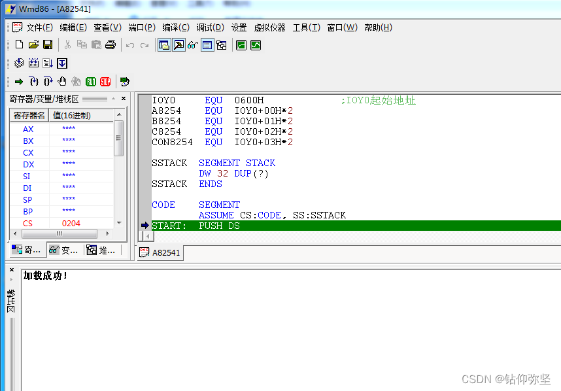Select the SP register row
The height and width of the screenshot is (391, 561).
[x=61, y=199]
